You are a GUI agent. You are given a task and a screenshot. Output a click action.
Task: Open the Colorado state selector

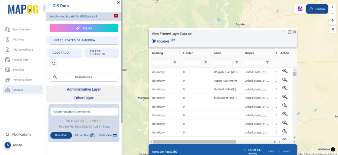(65, 53)
